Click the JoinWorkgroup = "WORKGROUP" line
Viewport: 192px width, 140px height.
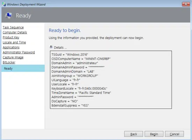75,76
